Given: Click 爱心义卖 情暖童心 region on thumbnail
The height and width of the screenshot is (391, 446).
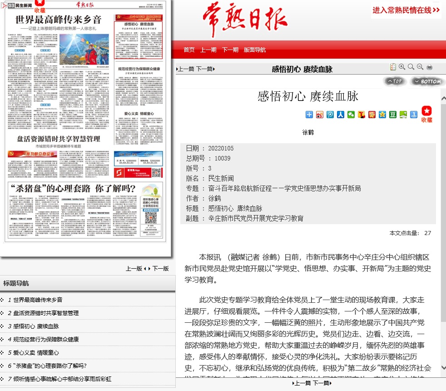Looking at the screenshot, I should (x=139, y=128).
